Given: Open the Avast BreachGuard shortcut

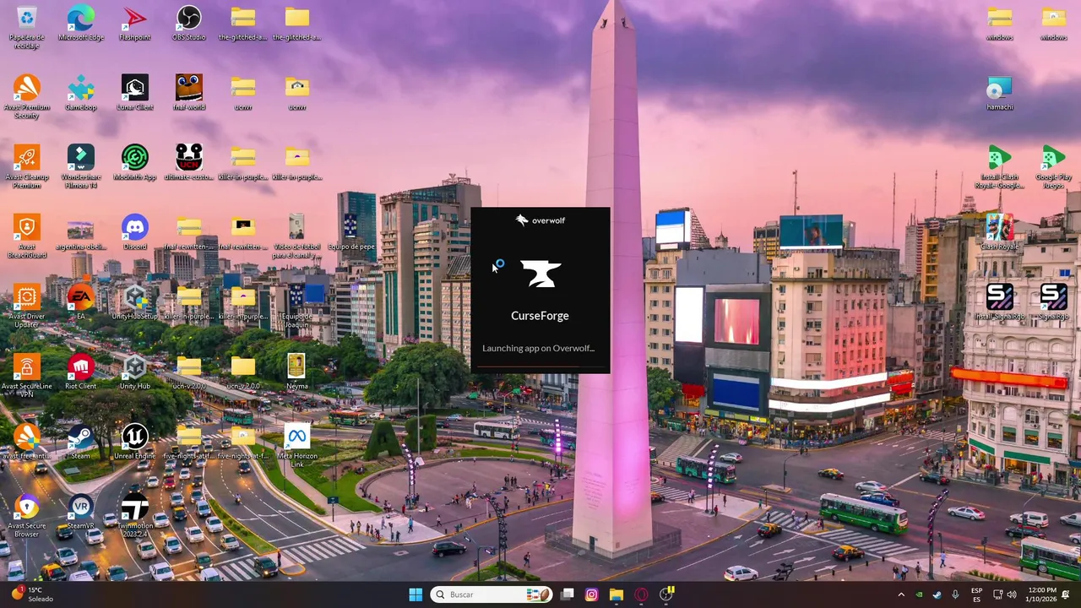Looking at the screenshot, I should point(26,236).
